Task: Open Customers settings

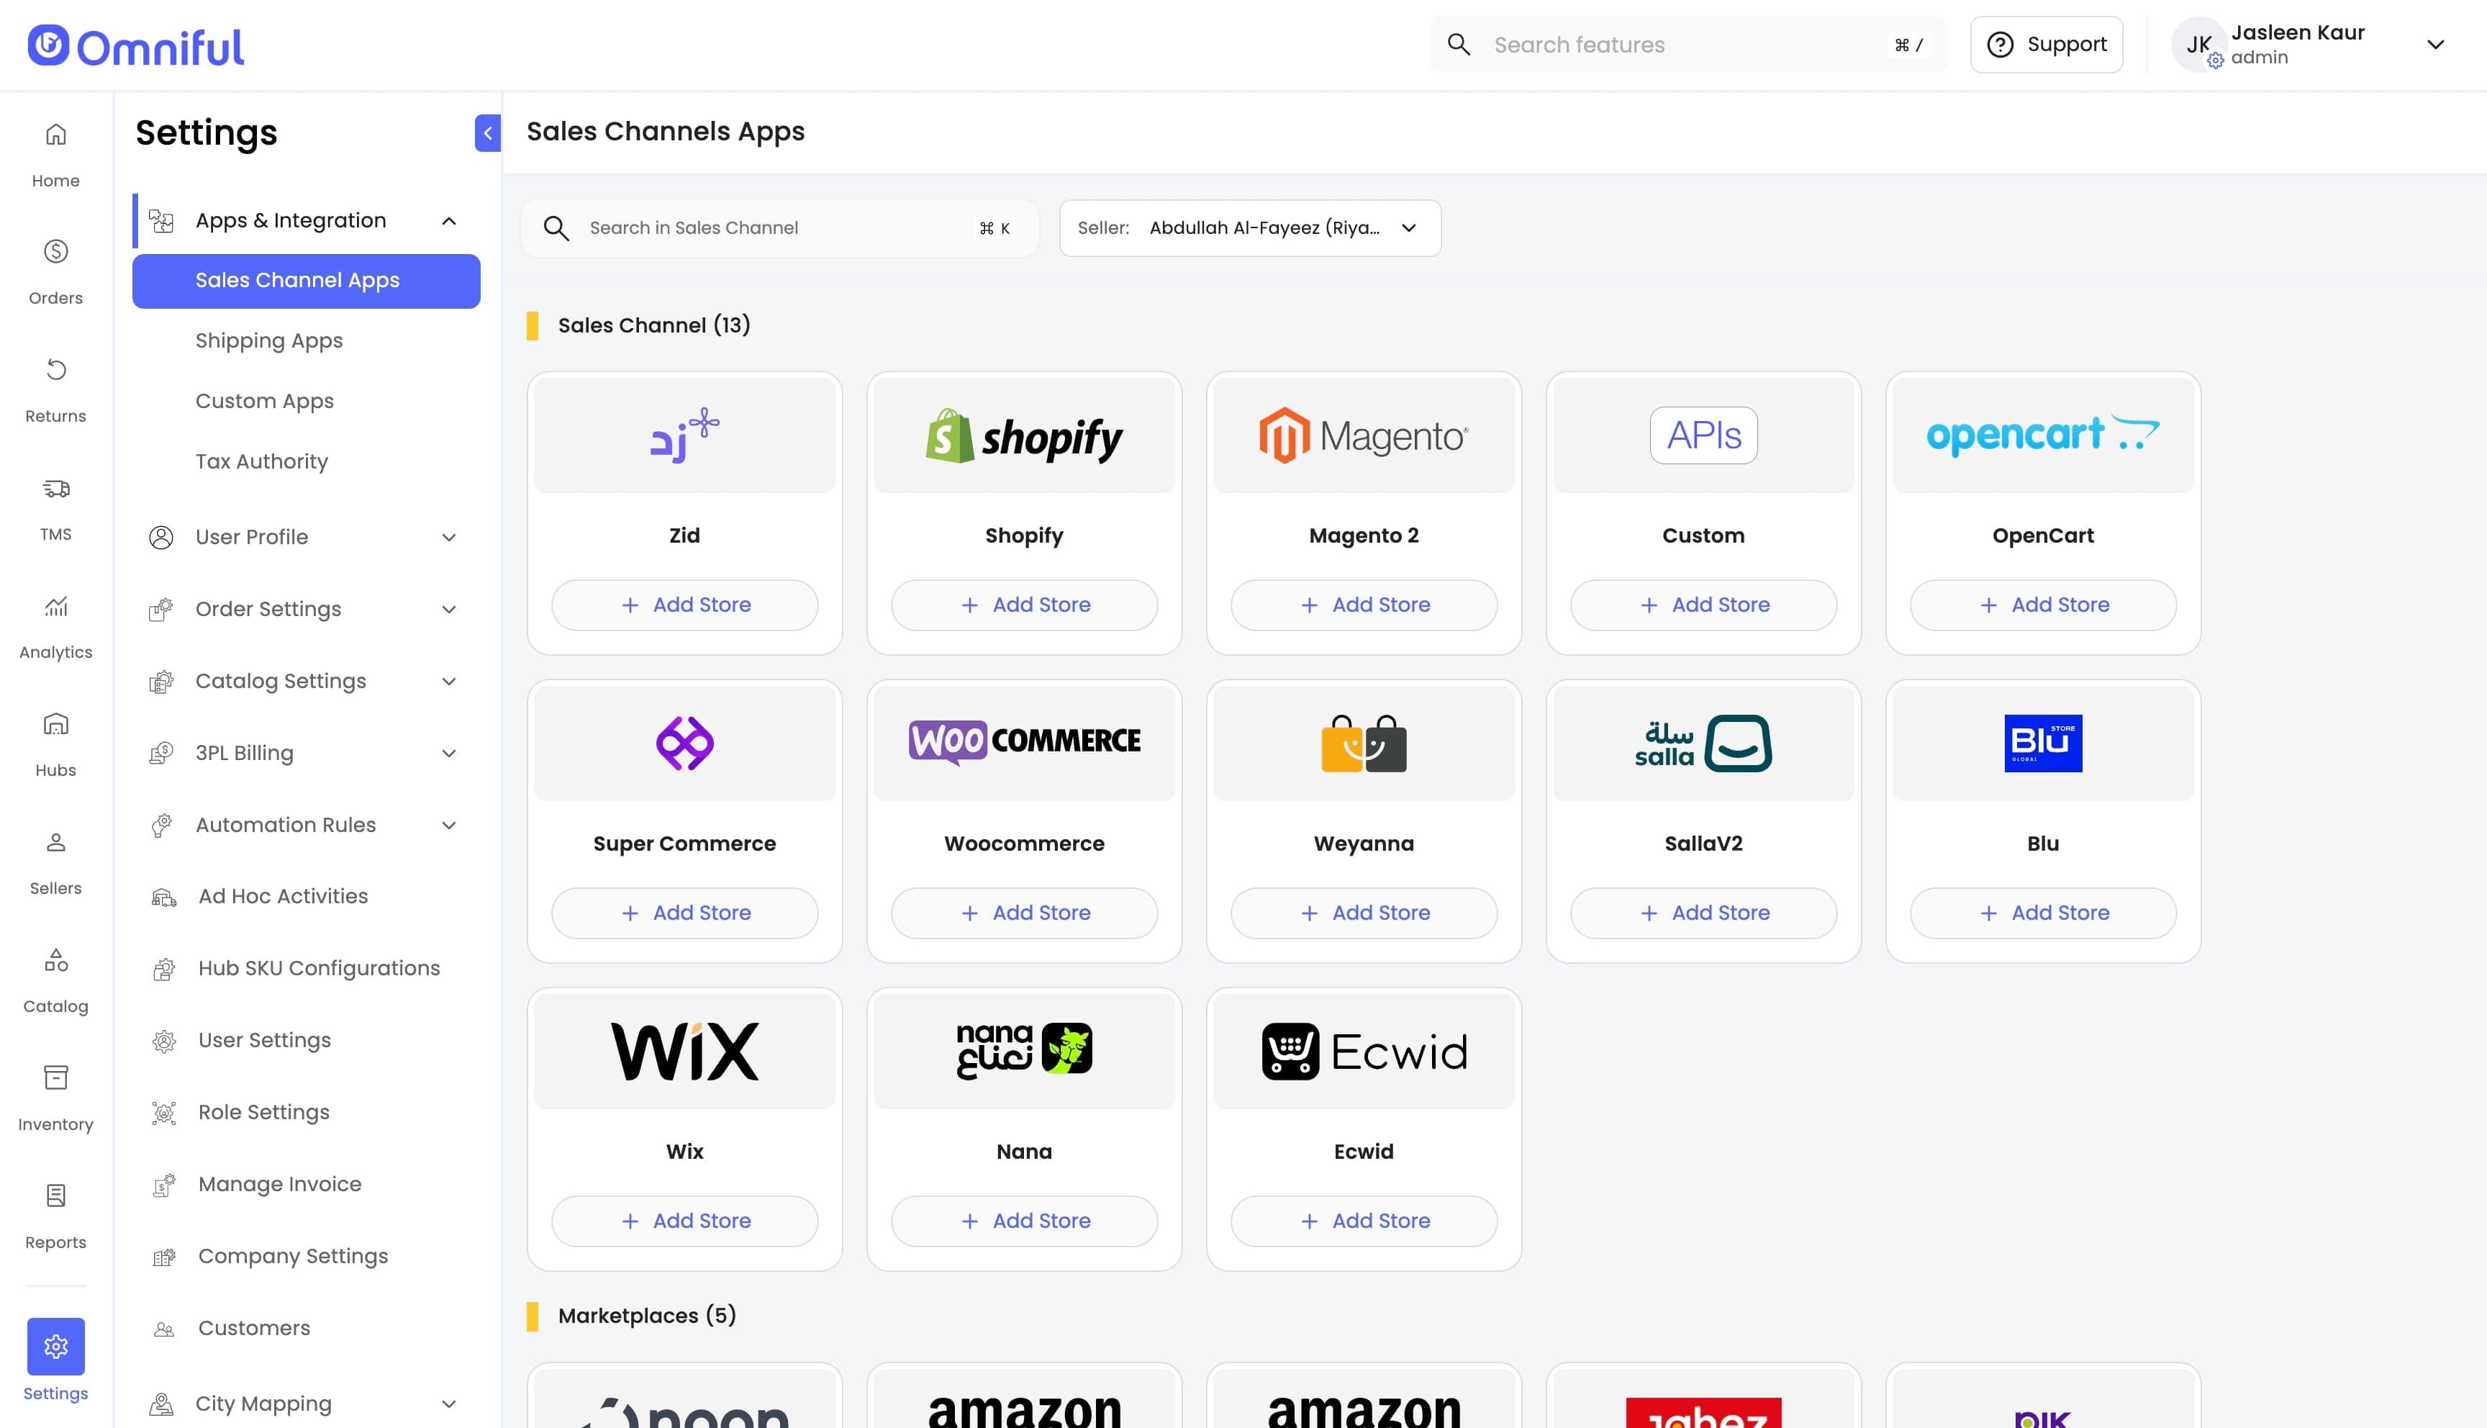Action: coord(254,1328)
